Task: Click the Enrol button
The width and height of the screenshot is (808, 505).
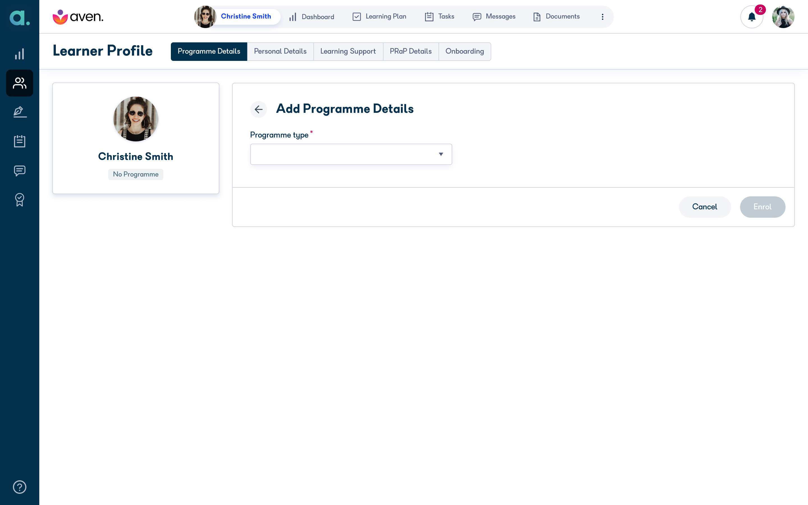Action: click(x=762, y=207)
